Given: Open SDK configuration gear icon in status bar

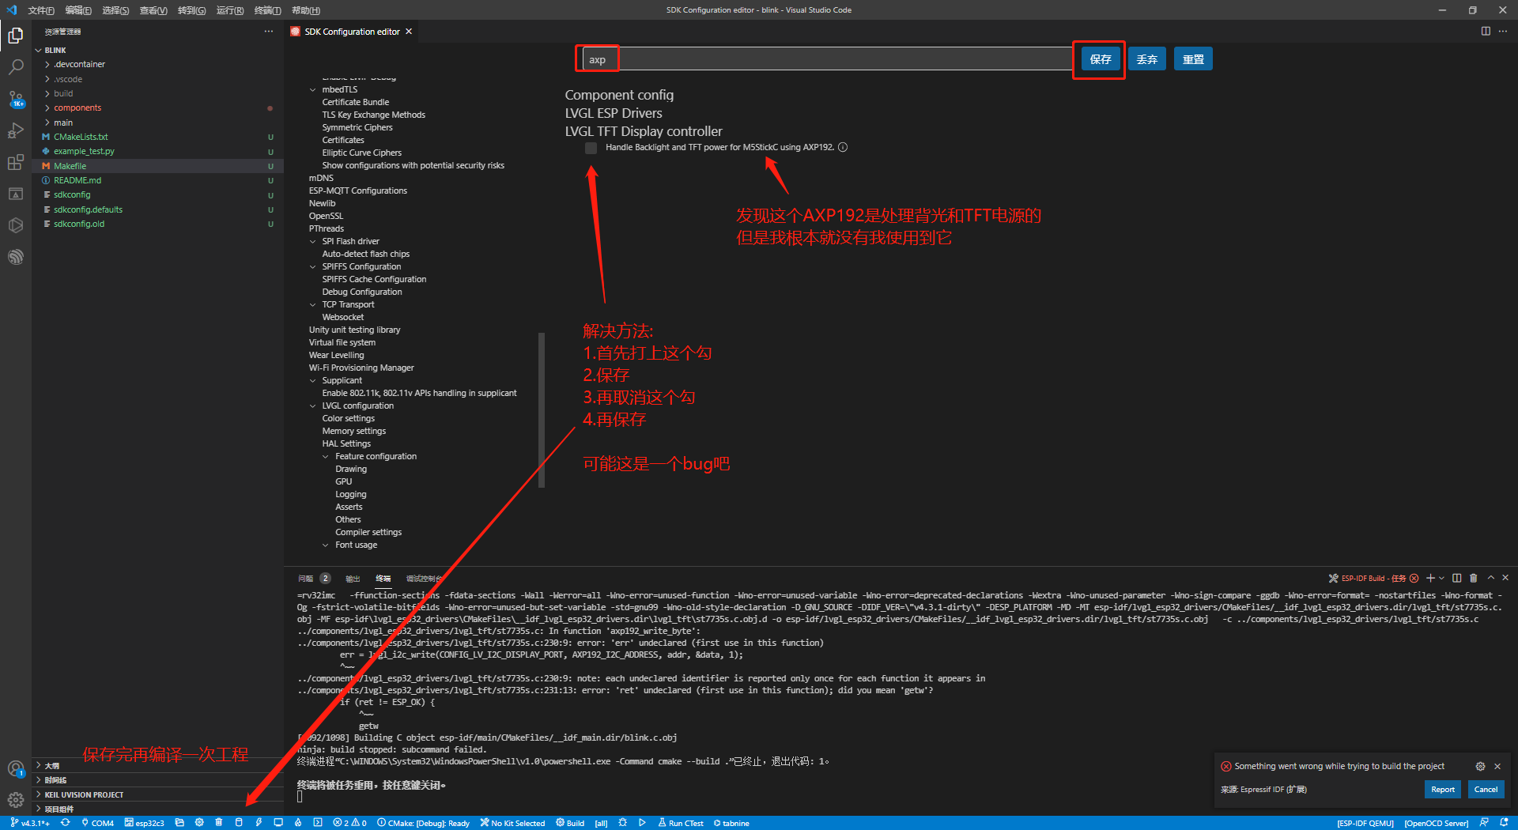Looking at the screenshot, I should pos(199,823).
